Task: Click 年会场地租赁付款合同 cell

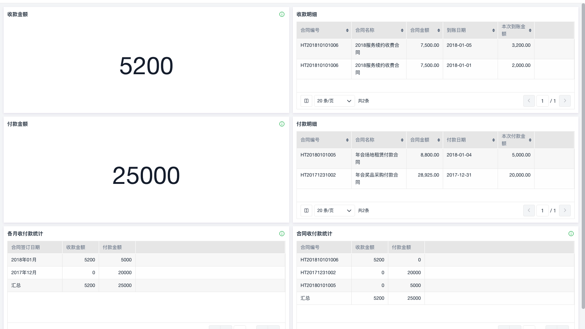Action: pos(379,159)
